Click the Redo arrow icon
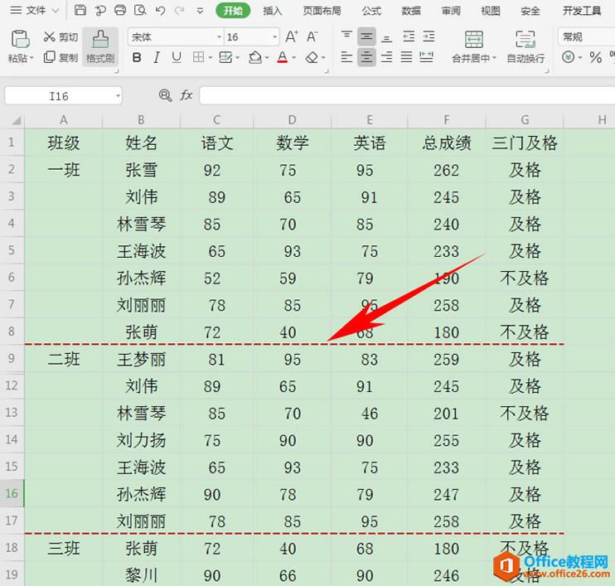This screenshot has width=615, height=586. [x=180, y=11]
